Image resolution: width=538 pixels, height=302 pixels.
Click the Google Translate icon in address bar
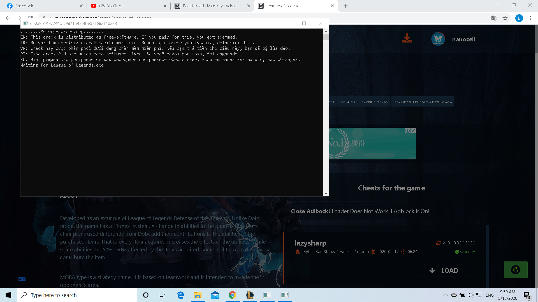pos(494,18)
